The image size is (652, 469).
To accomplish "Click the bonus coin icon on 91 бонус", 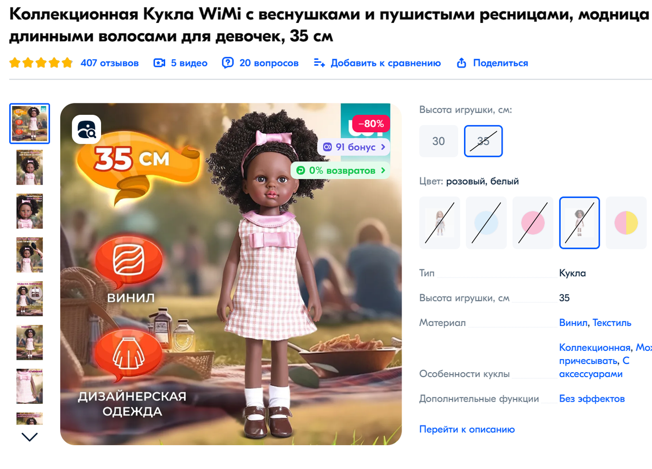I will (327, 147).
